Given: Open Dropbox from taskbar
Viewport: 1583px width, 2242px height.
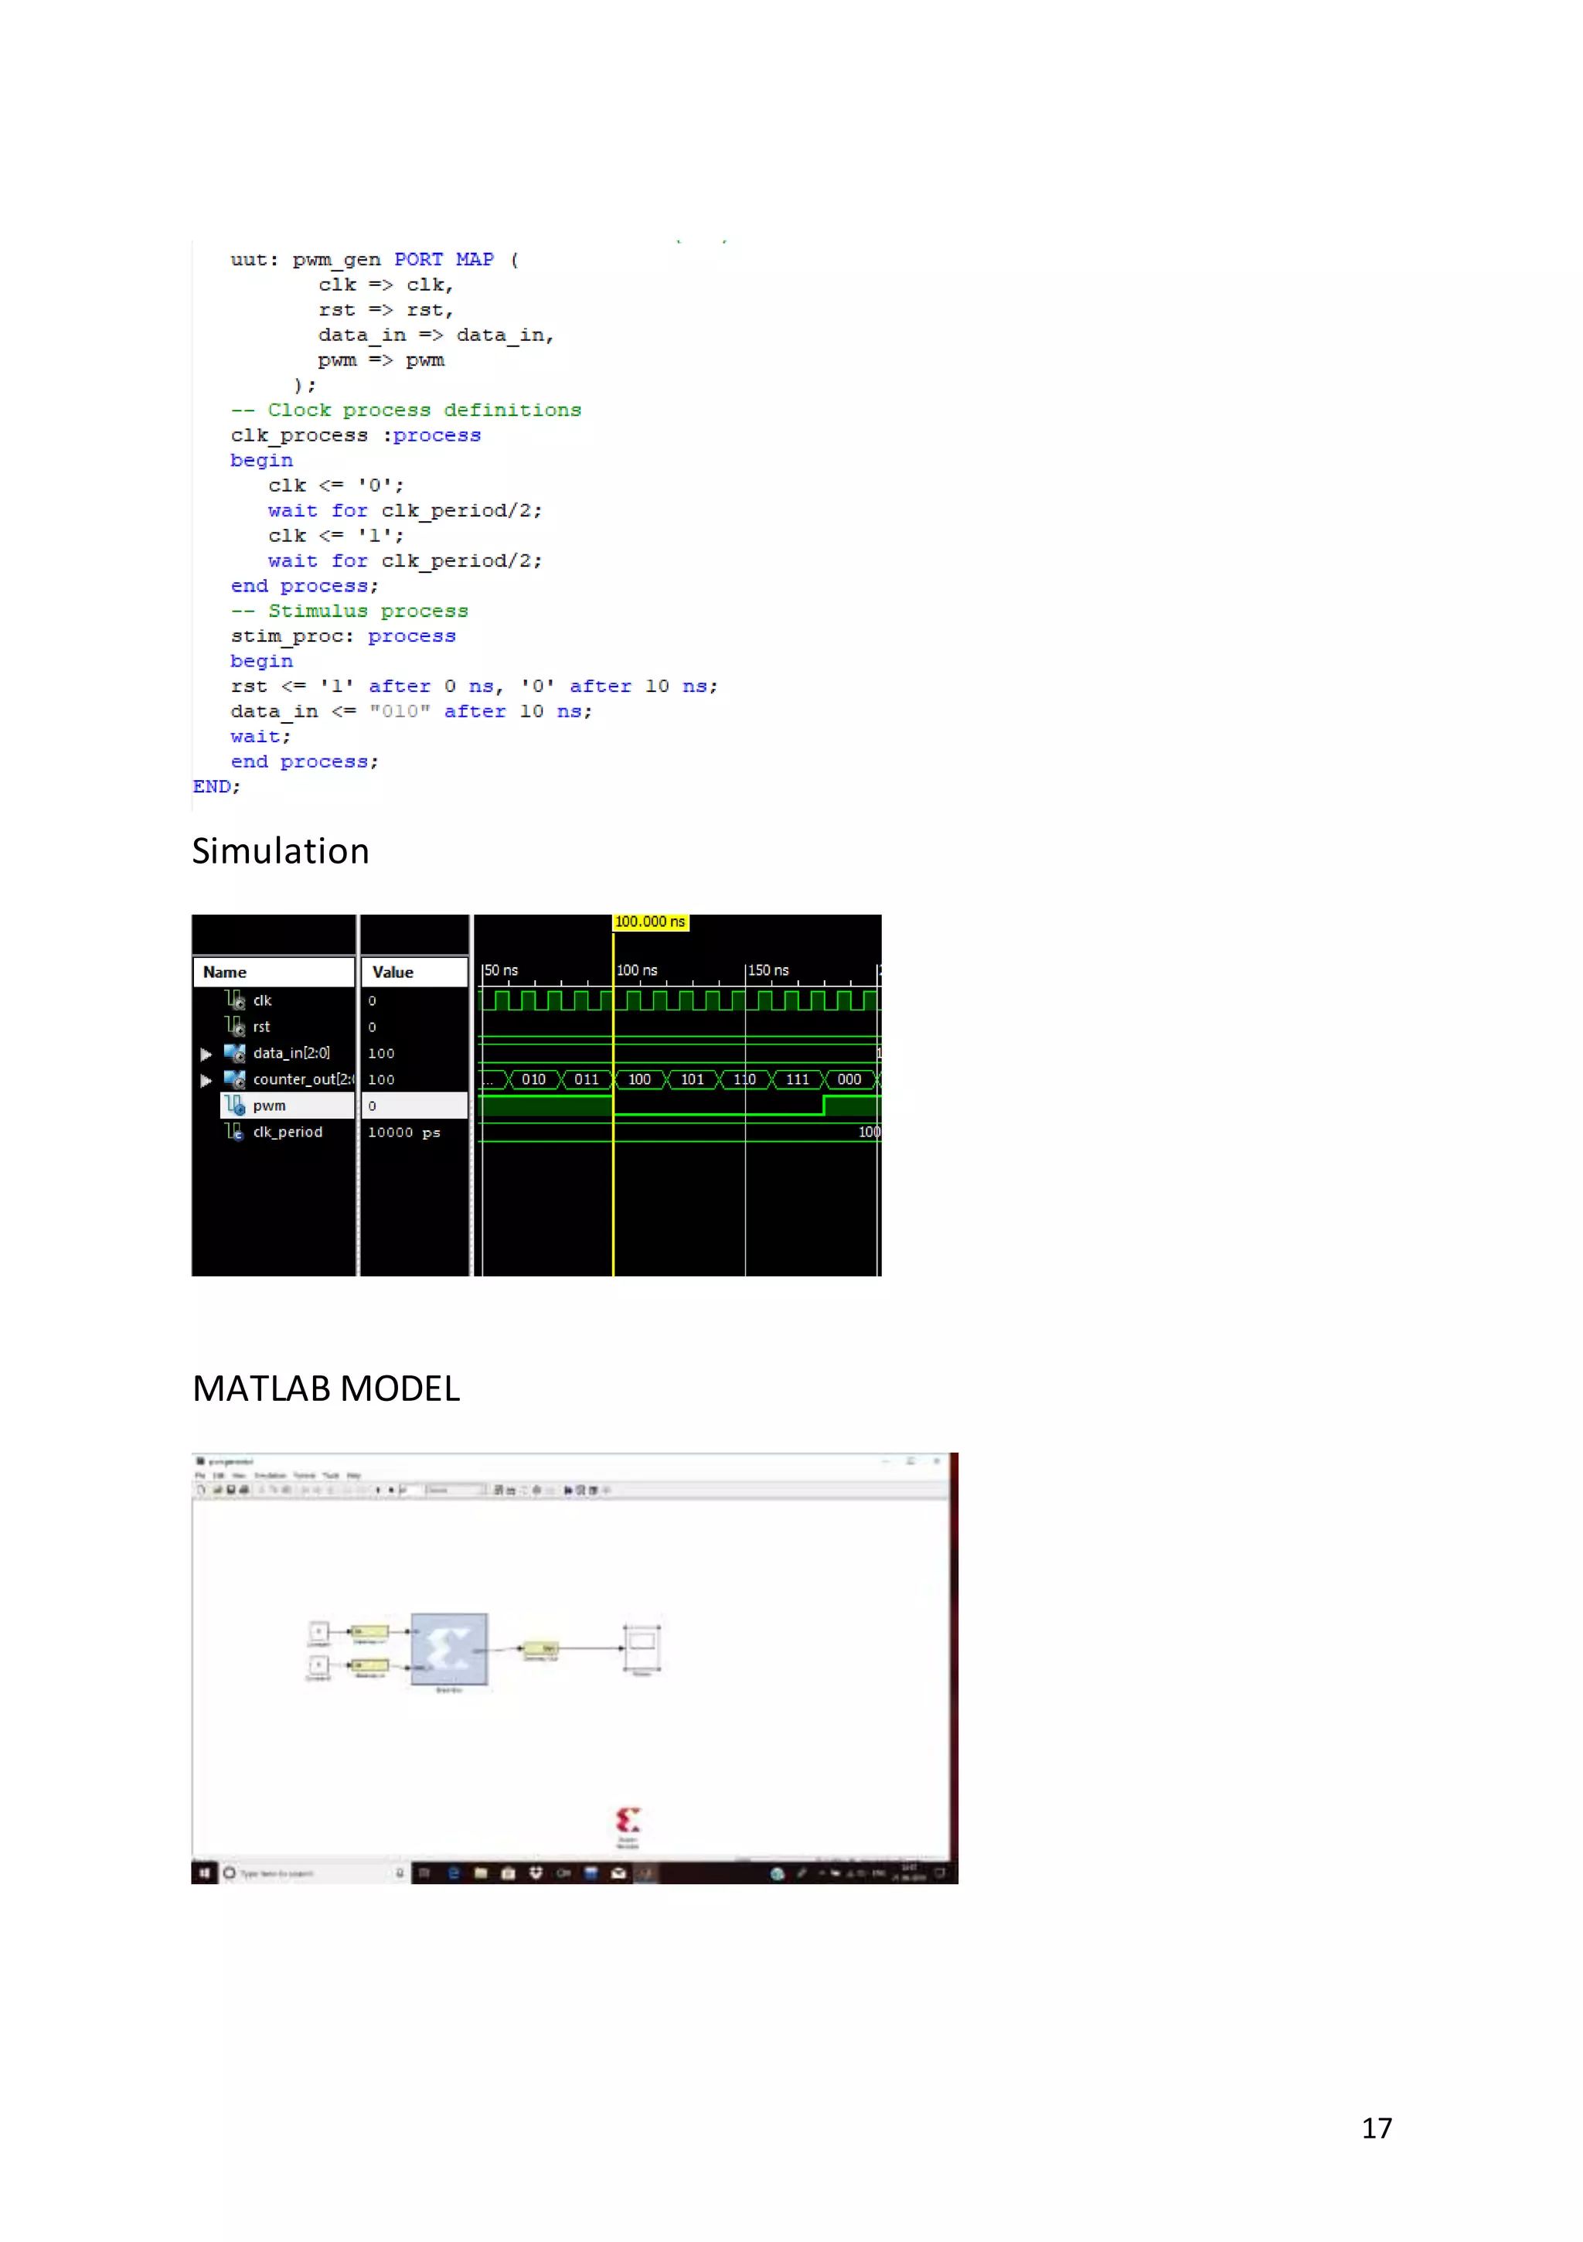Looking at the screenshot, I should (535, 1873).
